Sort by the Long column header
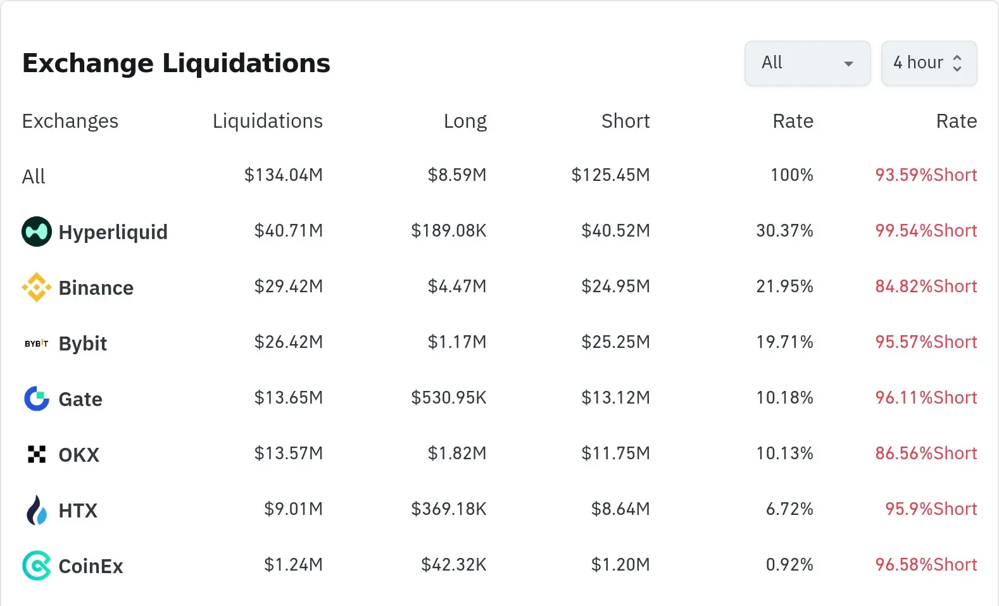The width and height of the screenshot is (999, 606). (465, 121)
